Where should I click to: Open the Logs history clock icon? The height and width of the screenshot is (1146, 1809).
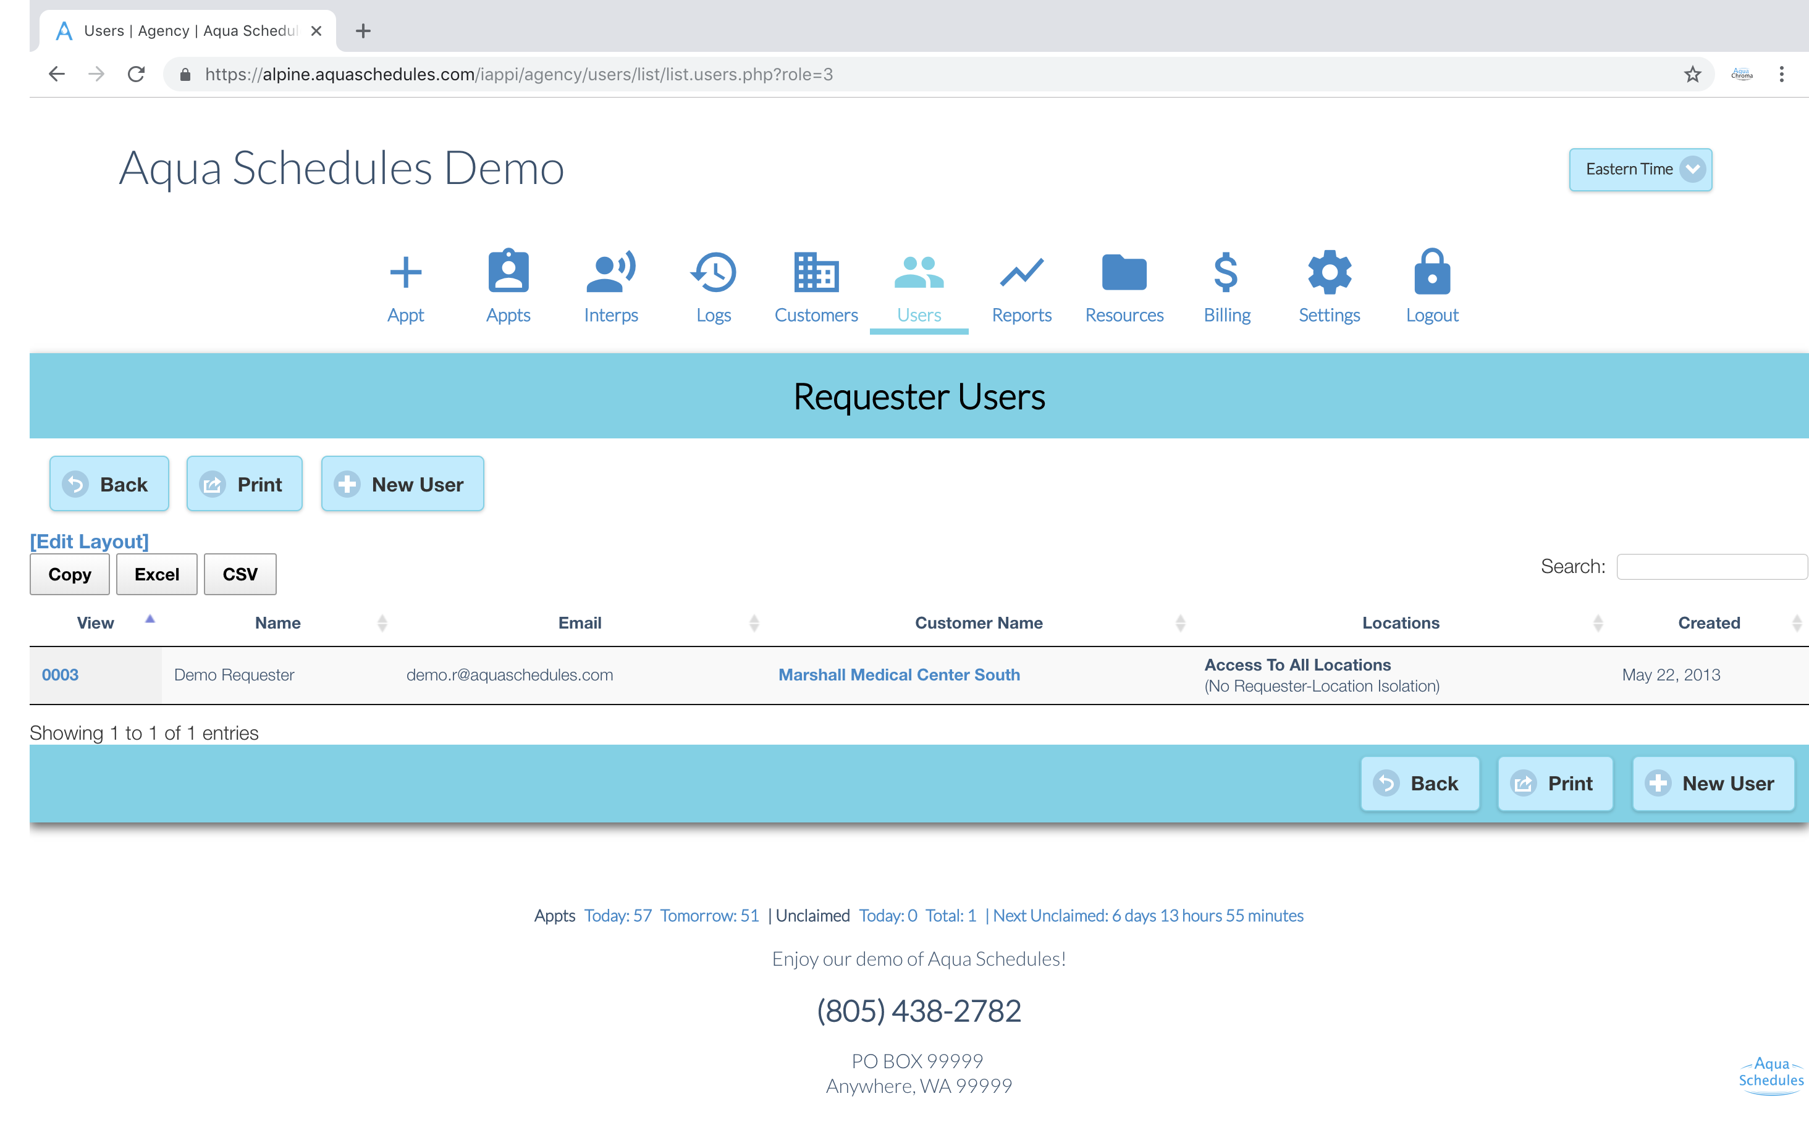point(713,272)
